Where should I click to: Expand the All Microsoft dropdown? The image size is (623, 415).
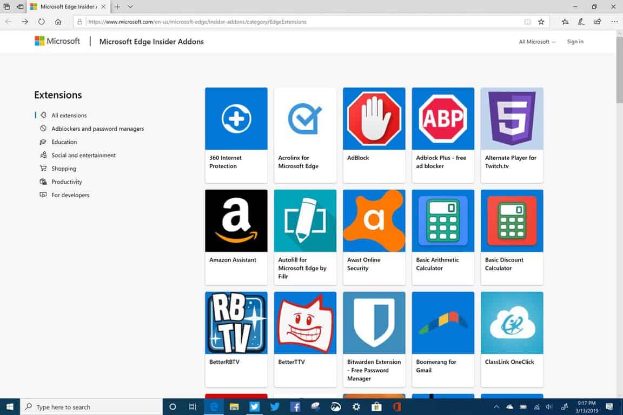pyautogui.click(x=536, y=42)
